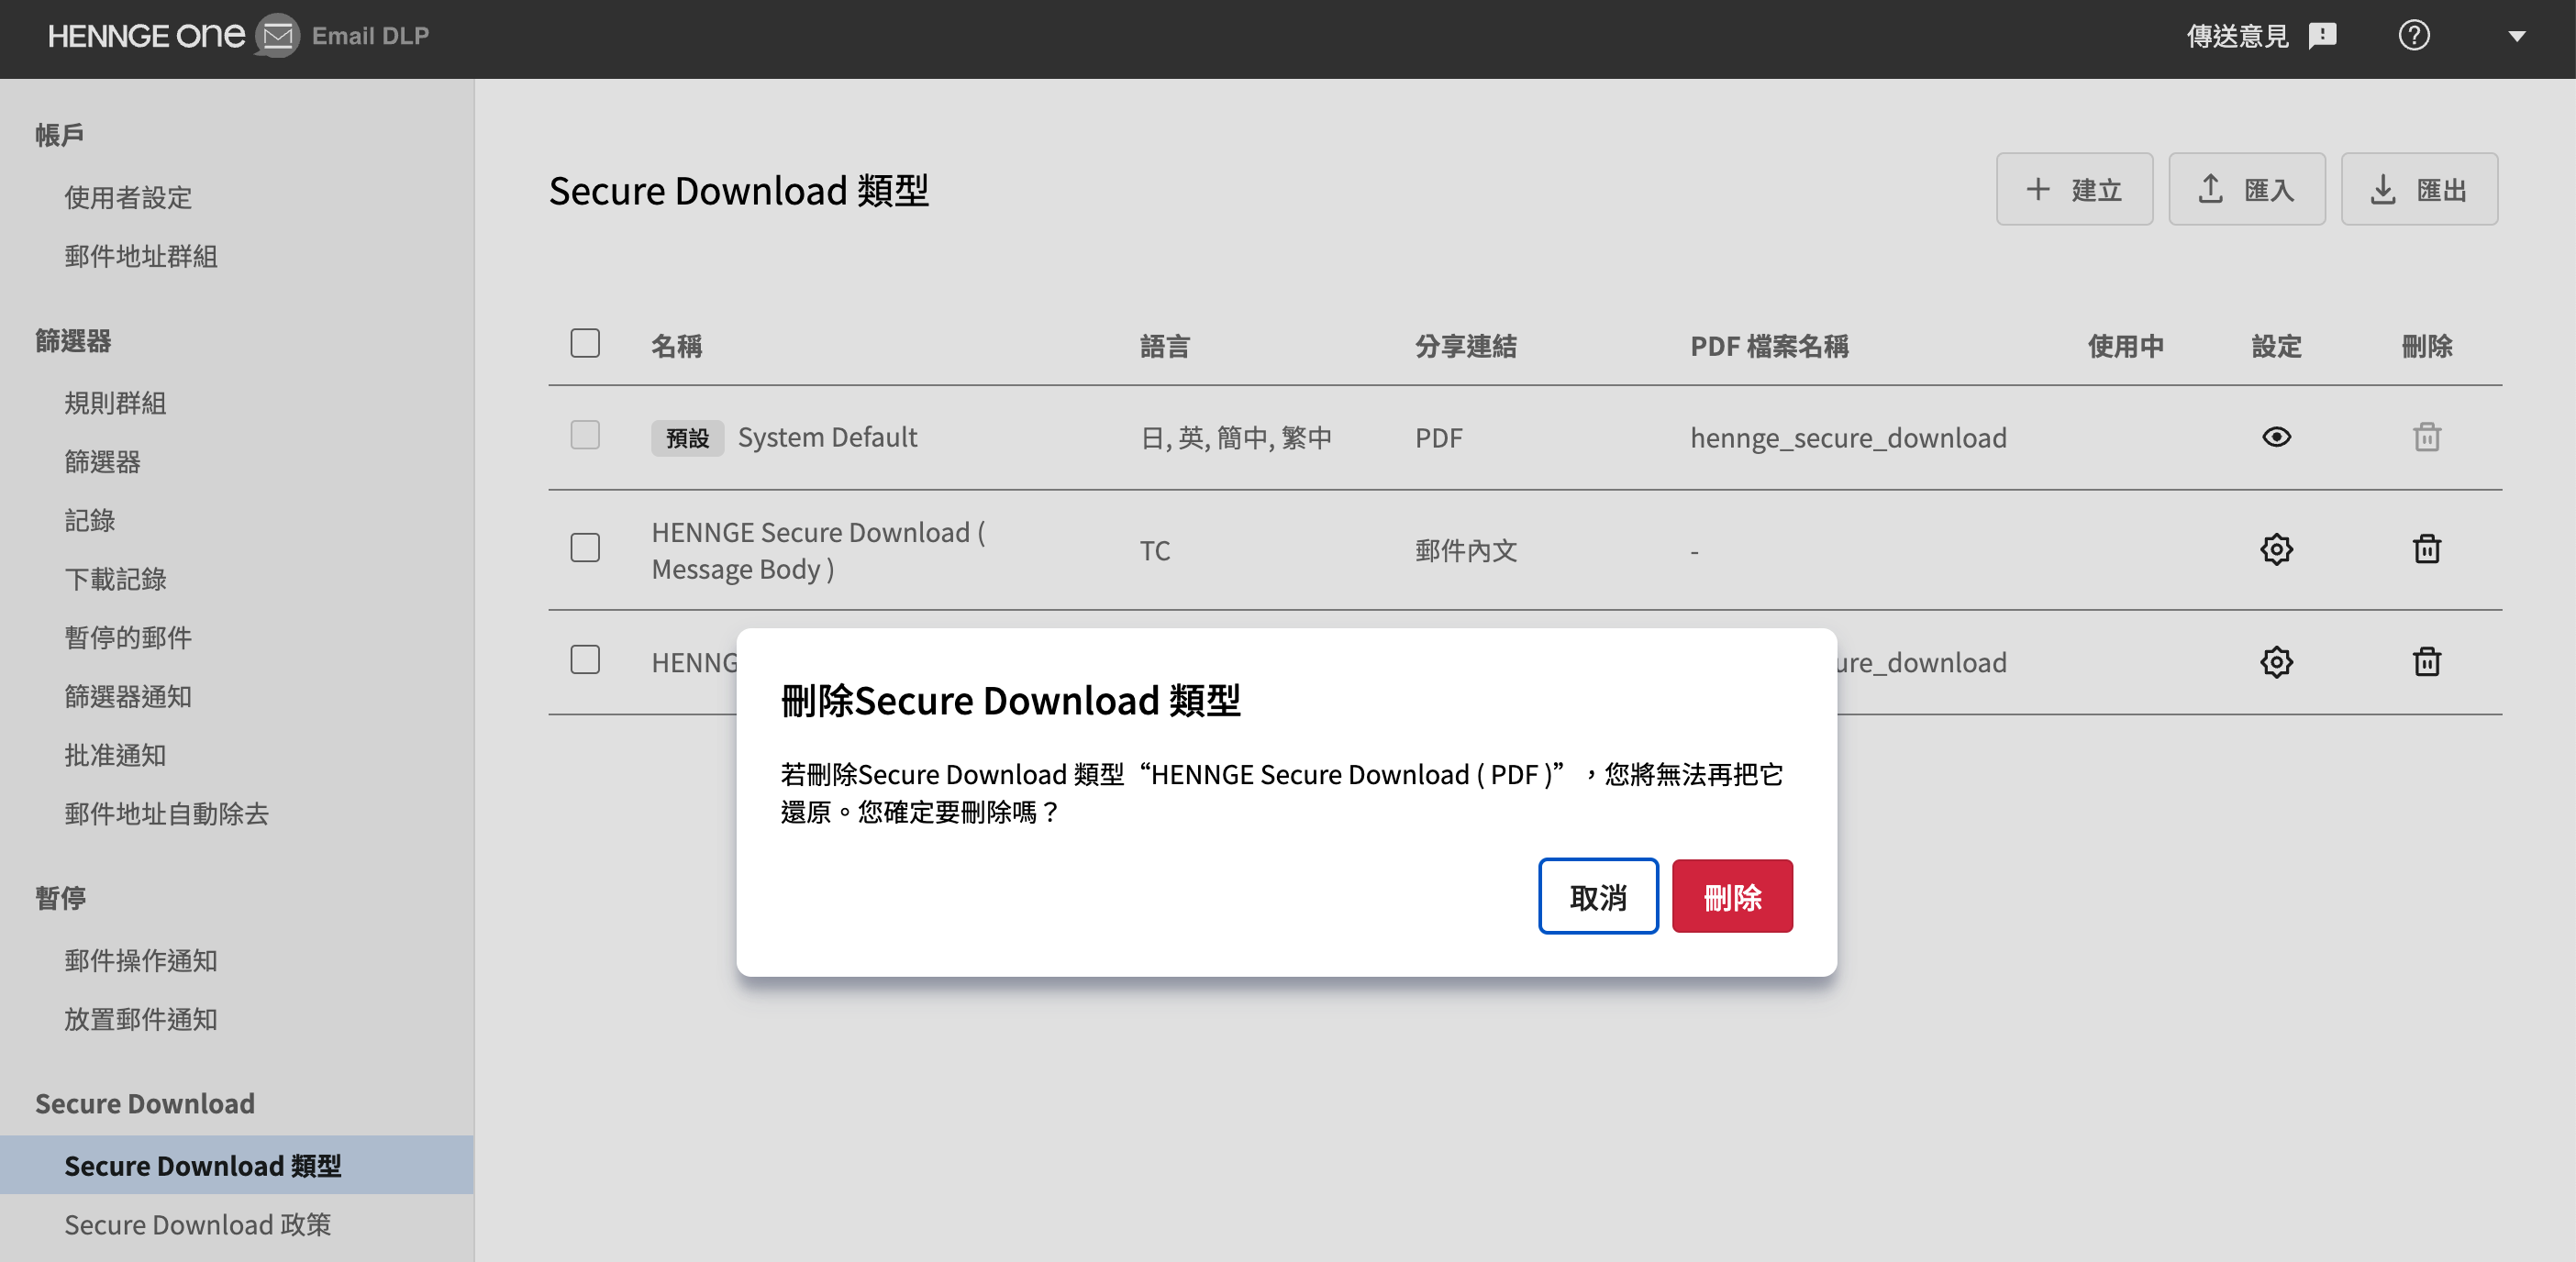Open 批准通知 in the sidebar
The height and width of the screenshot is (1262, 2576).
point(115,755)
